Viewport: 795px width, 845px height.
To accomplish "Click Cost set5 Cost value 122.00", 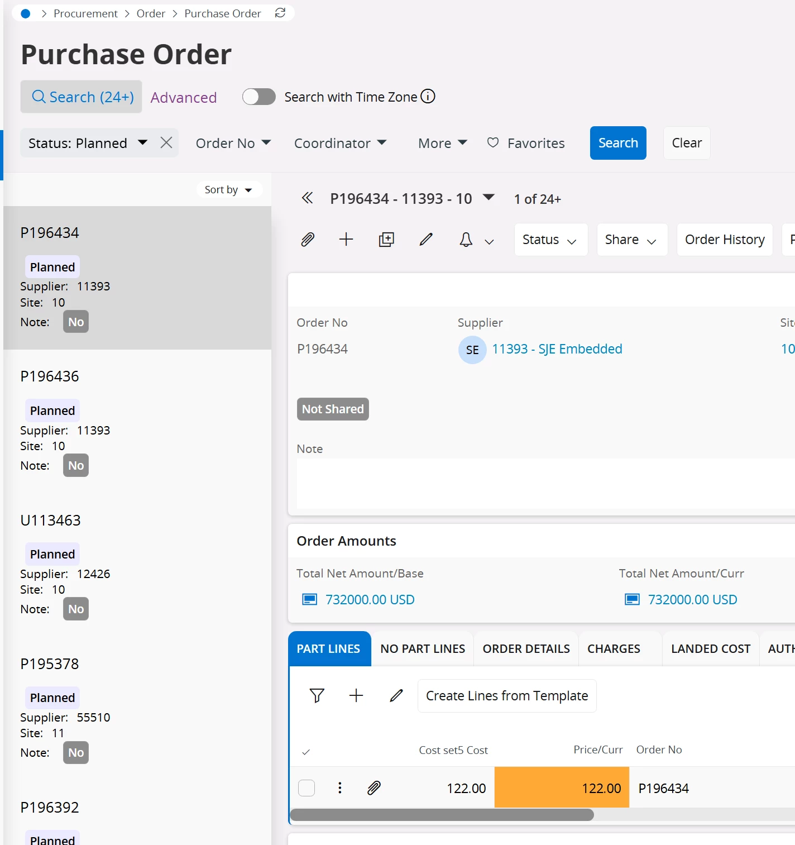I will coord(466,788).
